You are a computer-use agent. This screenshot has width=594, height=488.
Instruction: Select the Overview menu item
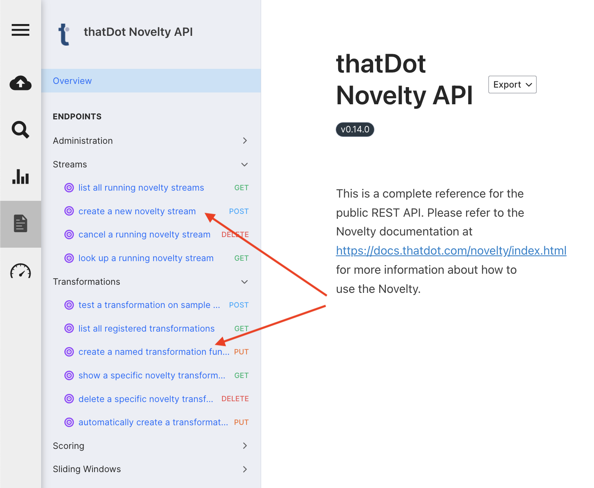(x=73, y=81)
